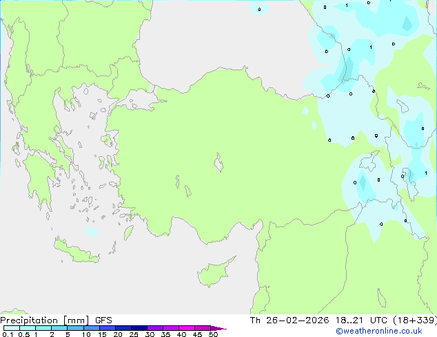Click the "Precipitation [mm]" title text
Image resolution: width=437 pixels, height=337 pixels.
click(45, 320)
